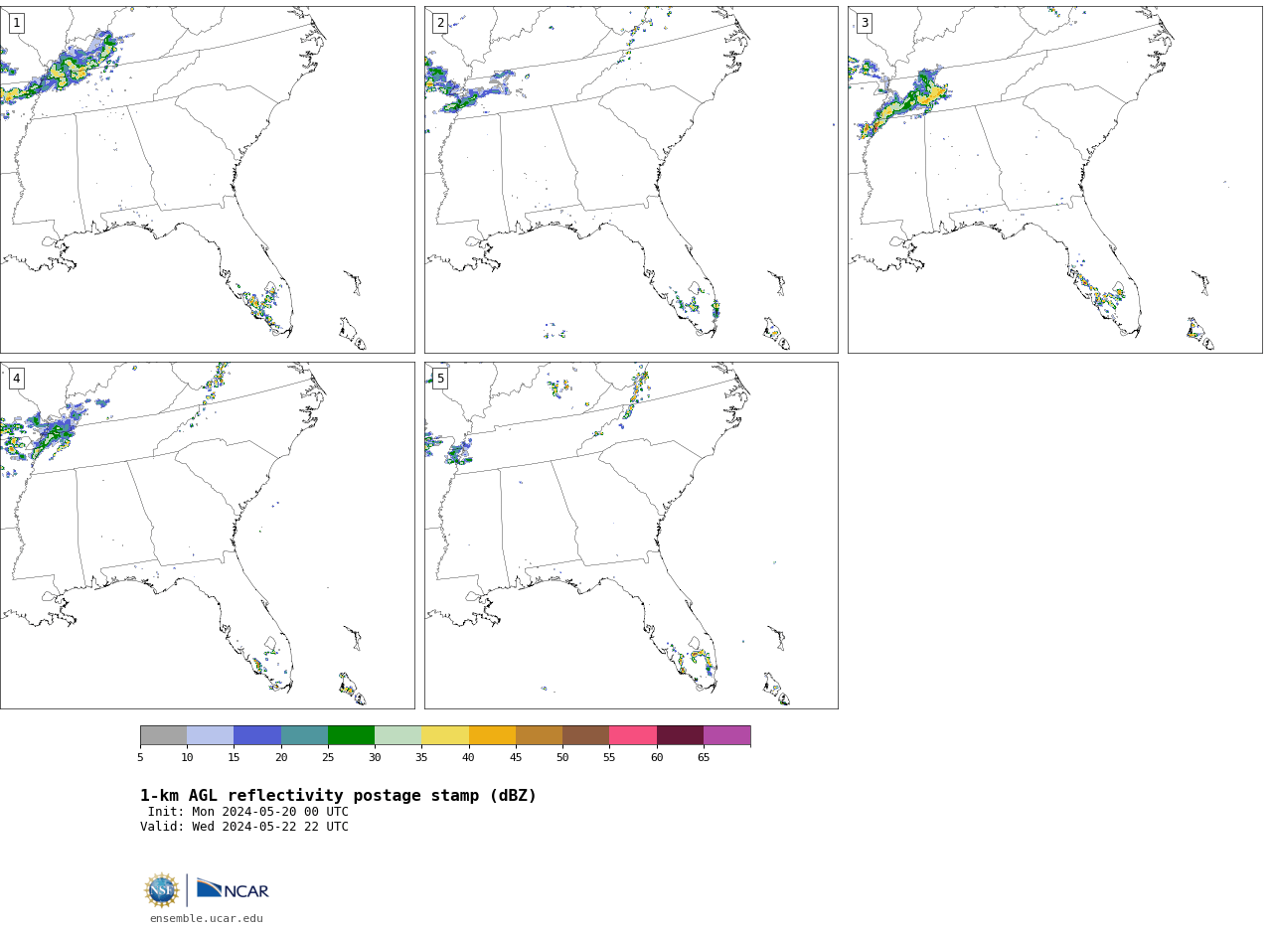Viewport: 1272px width, 930px height.
Task: Click the pink 55-60 dBZ swatch
Action: pos(633,735)
